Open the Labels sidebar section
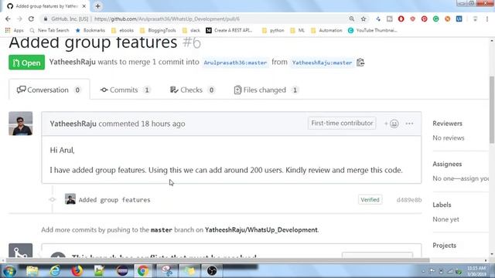This screenshot has height=278, width=495. pyautogui.click(x=442, y=205)
